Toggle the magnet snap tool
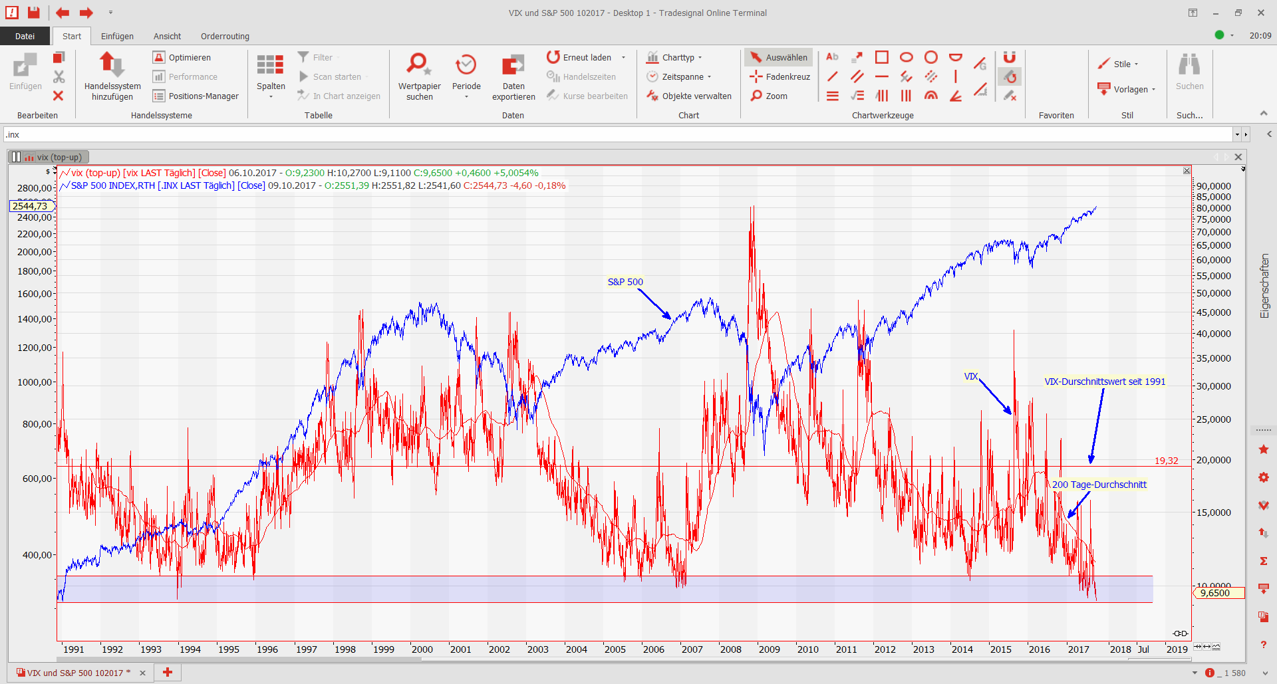 point(1010,57)
